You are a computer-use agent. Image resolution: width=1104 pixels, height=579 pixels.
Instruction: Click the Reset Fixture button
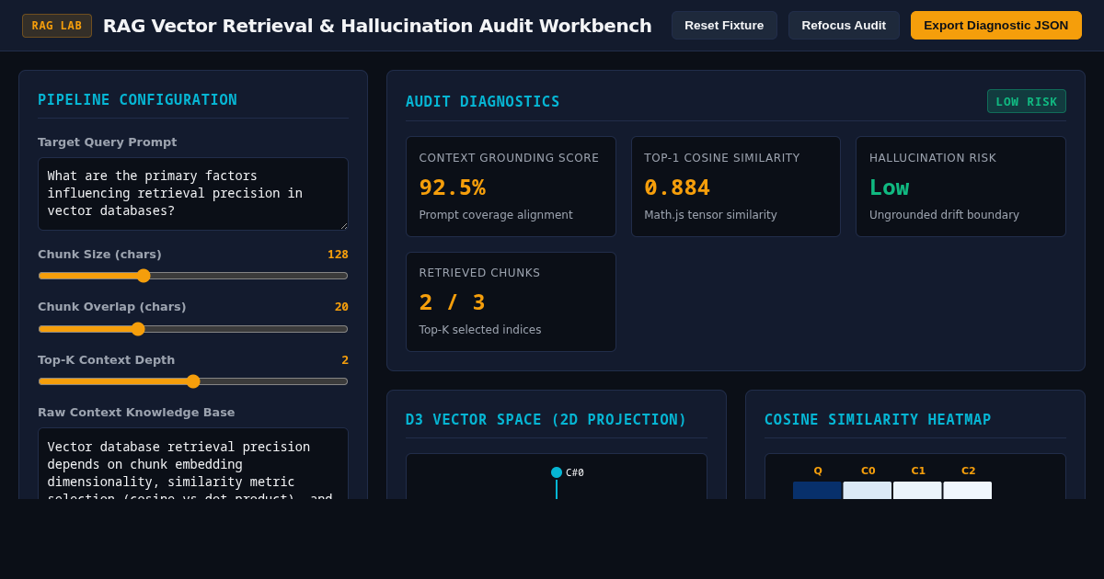click(724, 26)
